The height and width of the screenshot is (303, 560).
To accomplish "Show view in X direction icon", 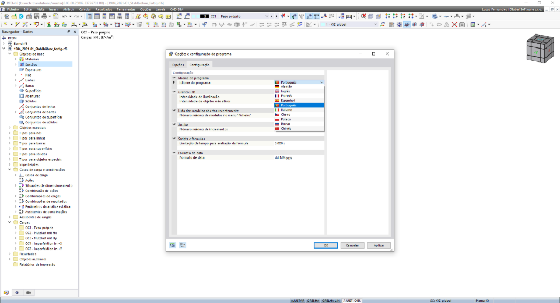I will (x=388, y=16).
